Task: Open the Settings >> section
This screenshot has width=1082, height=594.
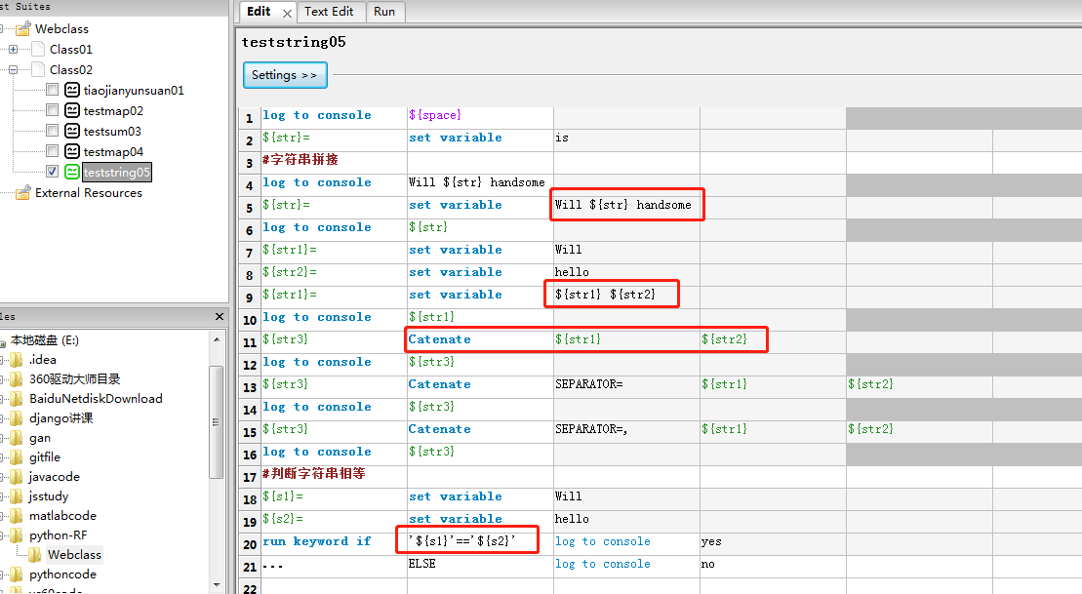Action: pyautogui.click(x=285, y=75)
